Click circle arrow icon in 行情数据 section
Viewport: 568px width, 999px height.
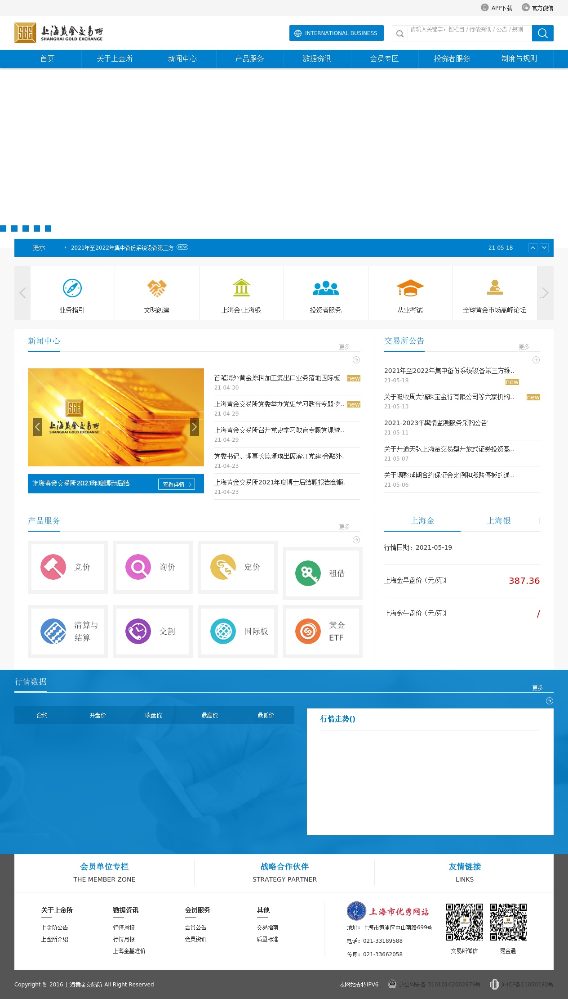coord(550,701)
